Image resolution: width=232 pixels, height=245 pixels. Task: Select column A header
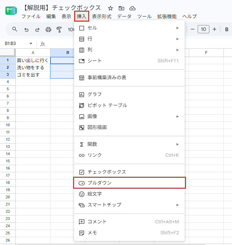(33, 52)
